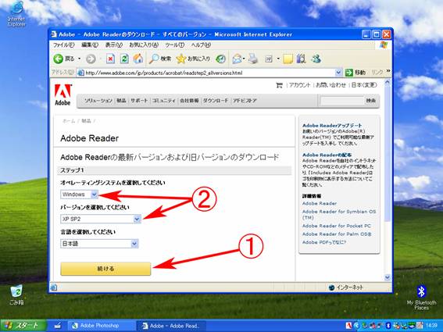Click アカウント link in page header

[x=300, y=85]
